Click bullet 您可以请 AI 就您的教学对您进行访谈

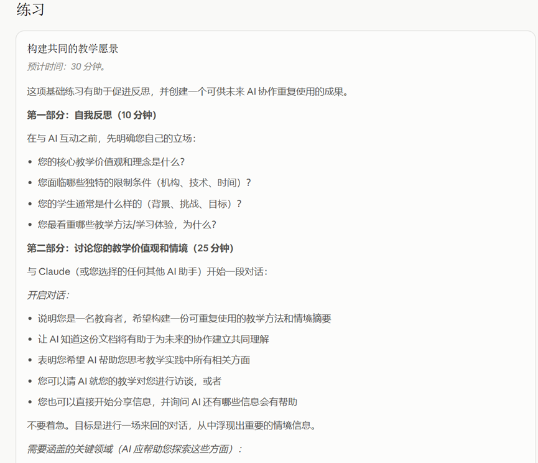[130, 381]
